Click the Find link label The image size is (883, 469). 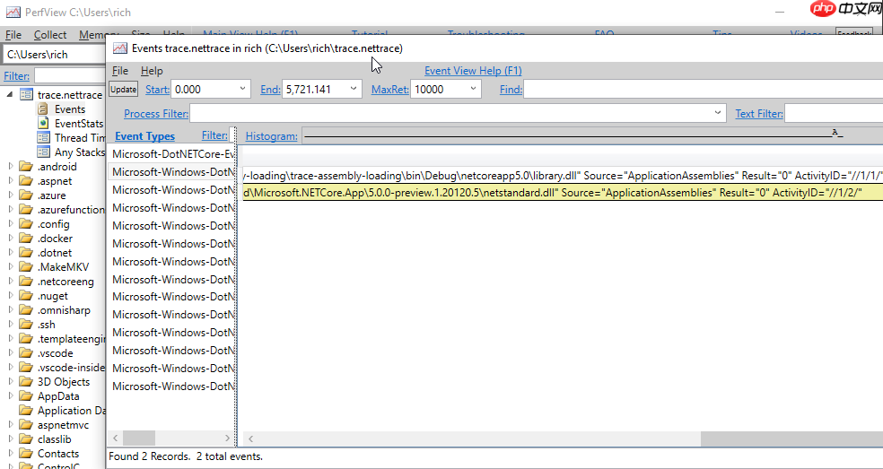click(x=511, y=89)
